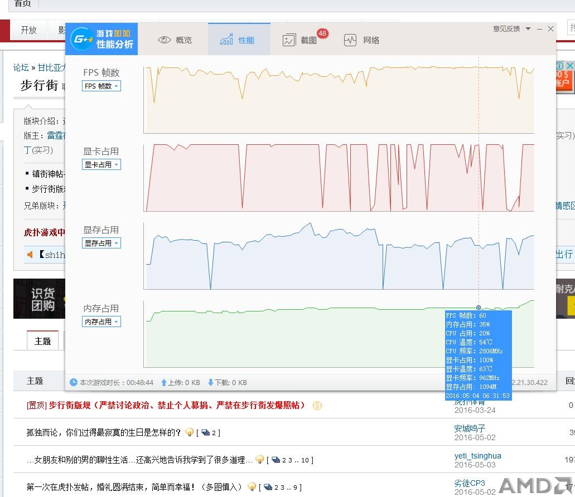The height and width of the screenshot is (497, 575).
Task: Click the eye icon beside 概览
Action: click(164, 40)
